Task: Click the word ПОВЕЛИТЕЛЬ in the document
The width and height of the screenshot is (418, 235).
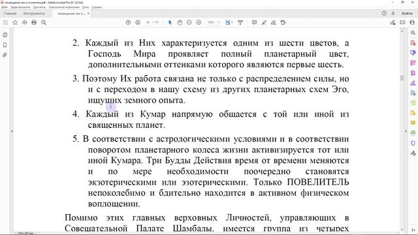Action: pyautogui.click(x=318, y=182)
